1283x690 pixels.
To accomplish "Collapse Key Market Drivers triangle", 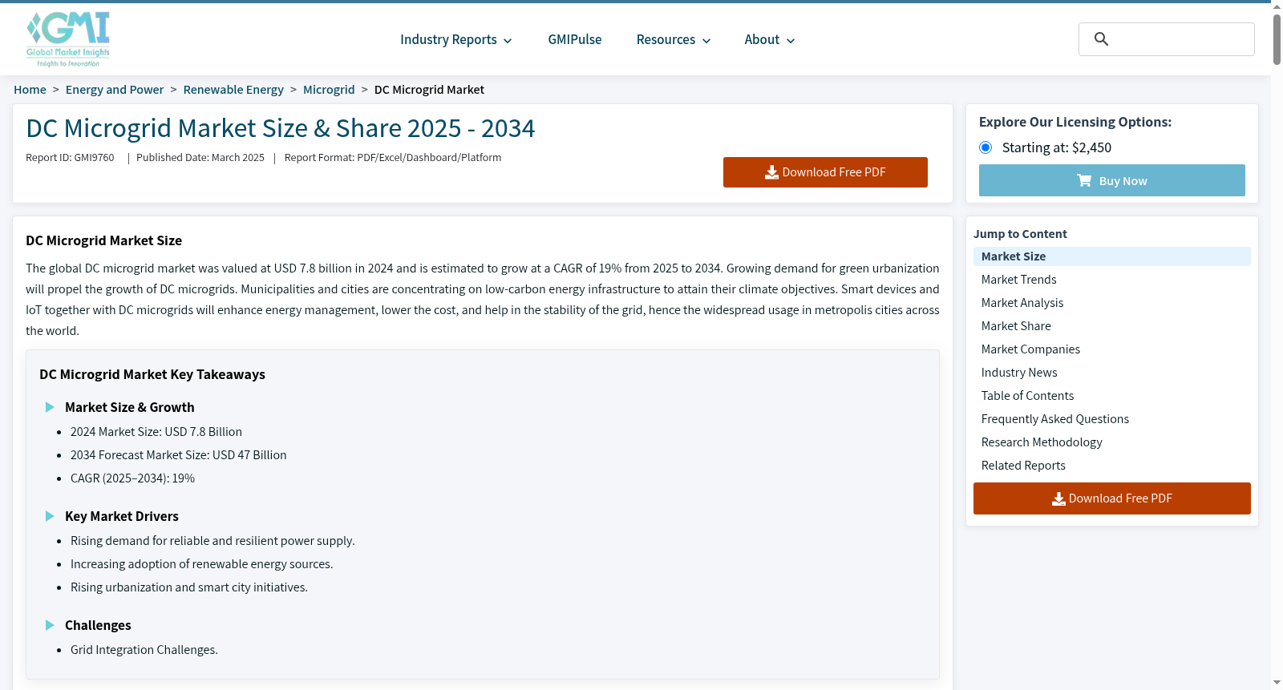I will click(50, 516).
